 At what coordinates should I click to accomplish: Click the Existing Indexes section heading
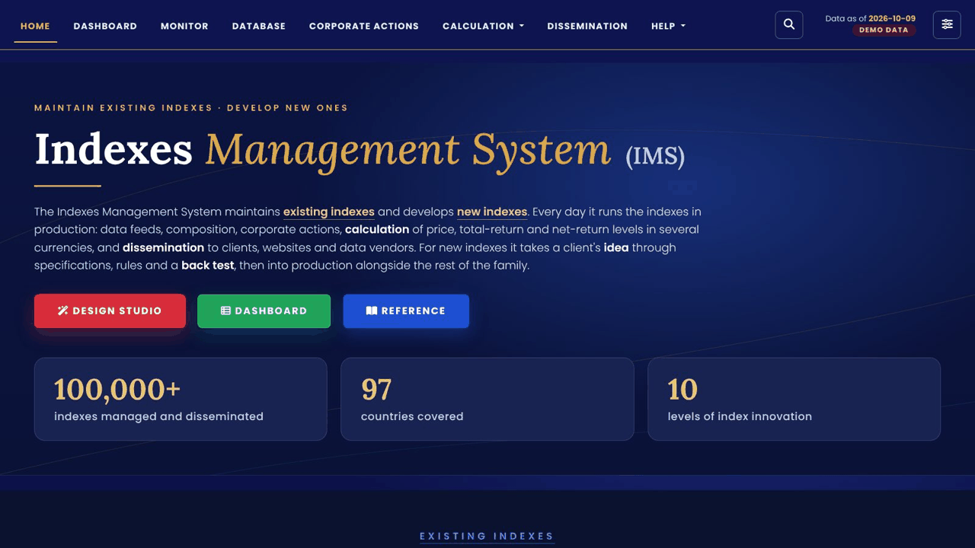click(x=487, y=536)
